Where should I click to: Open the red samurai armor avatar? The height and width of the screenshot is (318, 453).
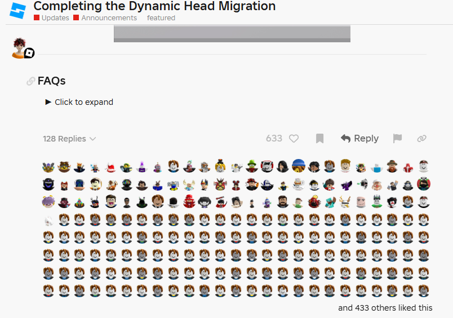click(x=220, y=184)
